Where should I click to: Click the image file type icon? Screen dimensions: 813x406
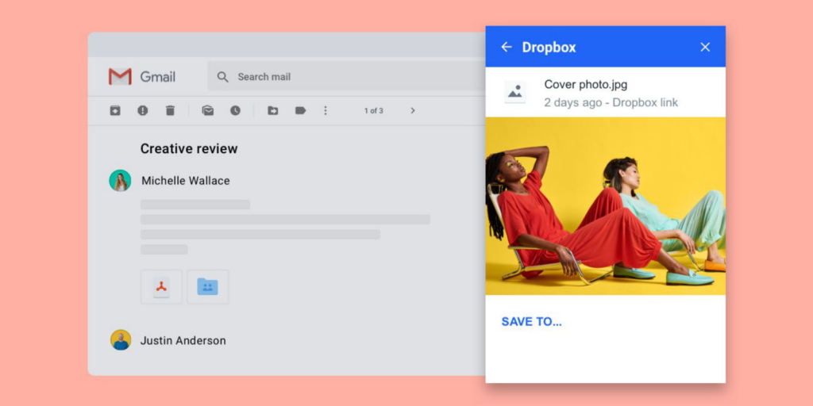coord(514,92)
